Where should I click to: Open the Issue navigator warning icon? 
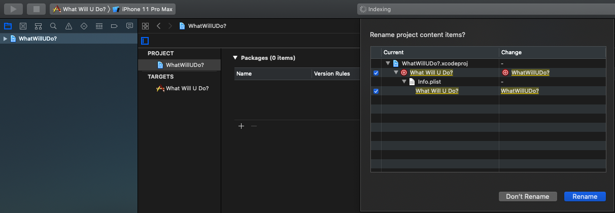coord(69,26)
